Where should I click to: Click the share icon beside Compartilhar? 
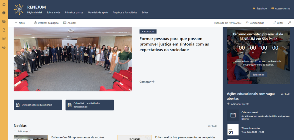[247, 23]
